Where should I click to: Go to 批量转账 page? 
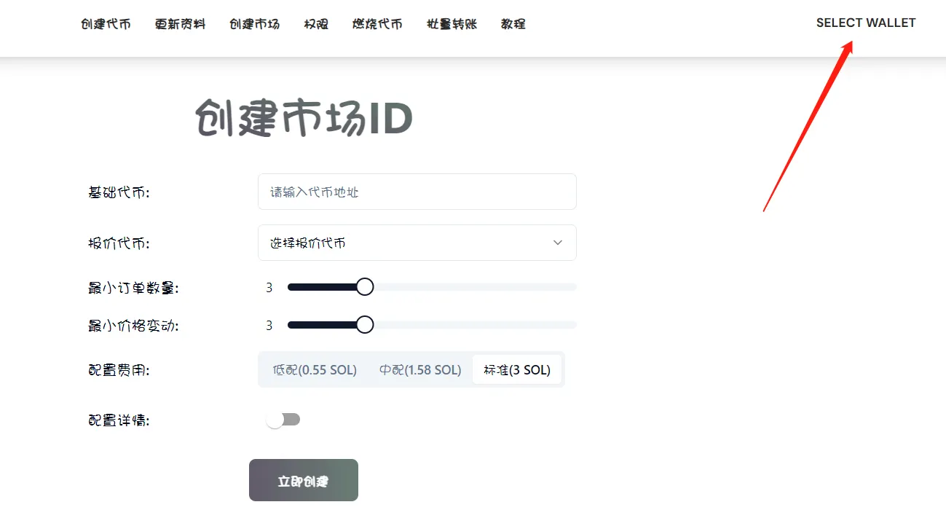pyautogui.click(x=452, y=24)
